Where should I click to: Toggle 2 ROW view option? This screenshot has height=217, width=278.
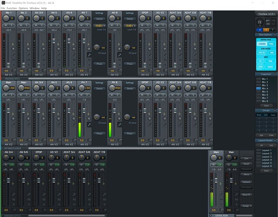pos(260,67)
